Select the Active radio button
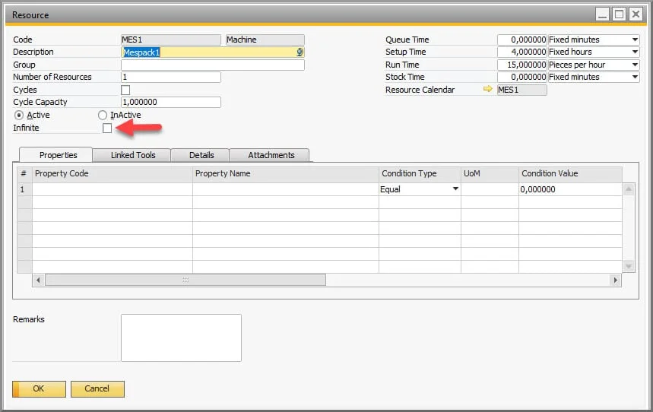 point(19,115)
